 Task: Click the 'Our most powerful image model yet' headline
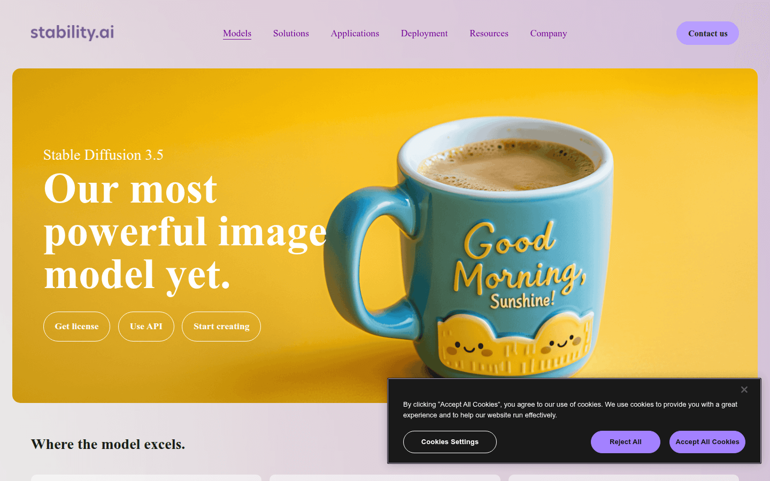tap(185, 232)
